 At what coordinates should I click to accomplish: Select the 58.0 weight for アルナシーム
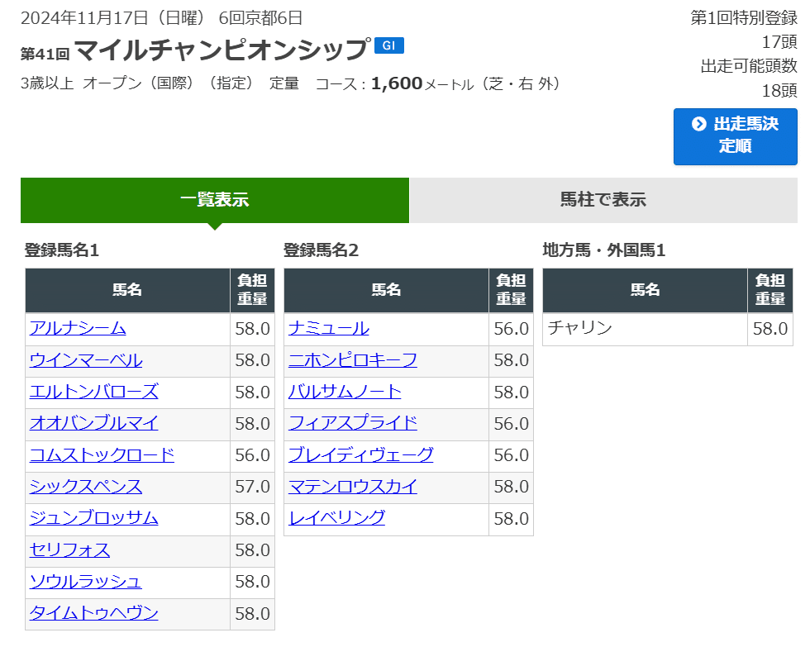(x=252, y=329)
